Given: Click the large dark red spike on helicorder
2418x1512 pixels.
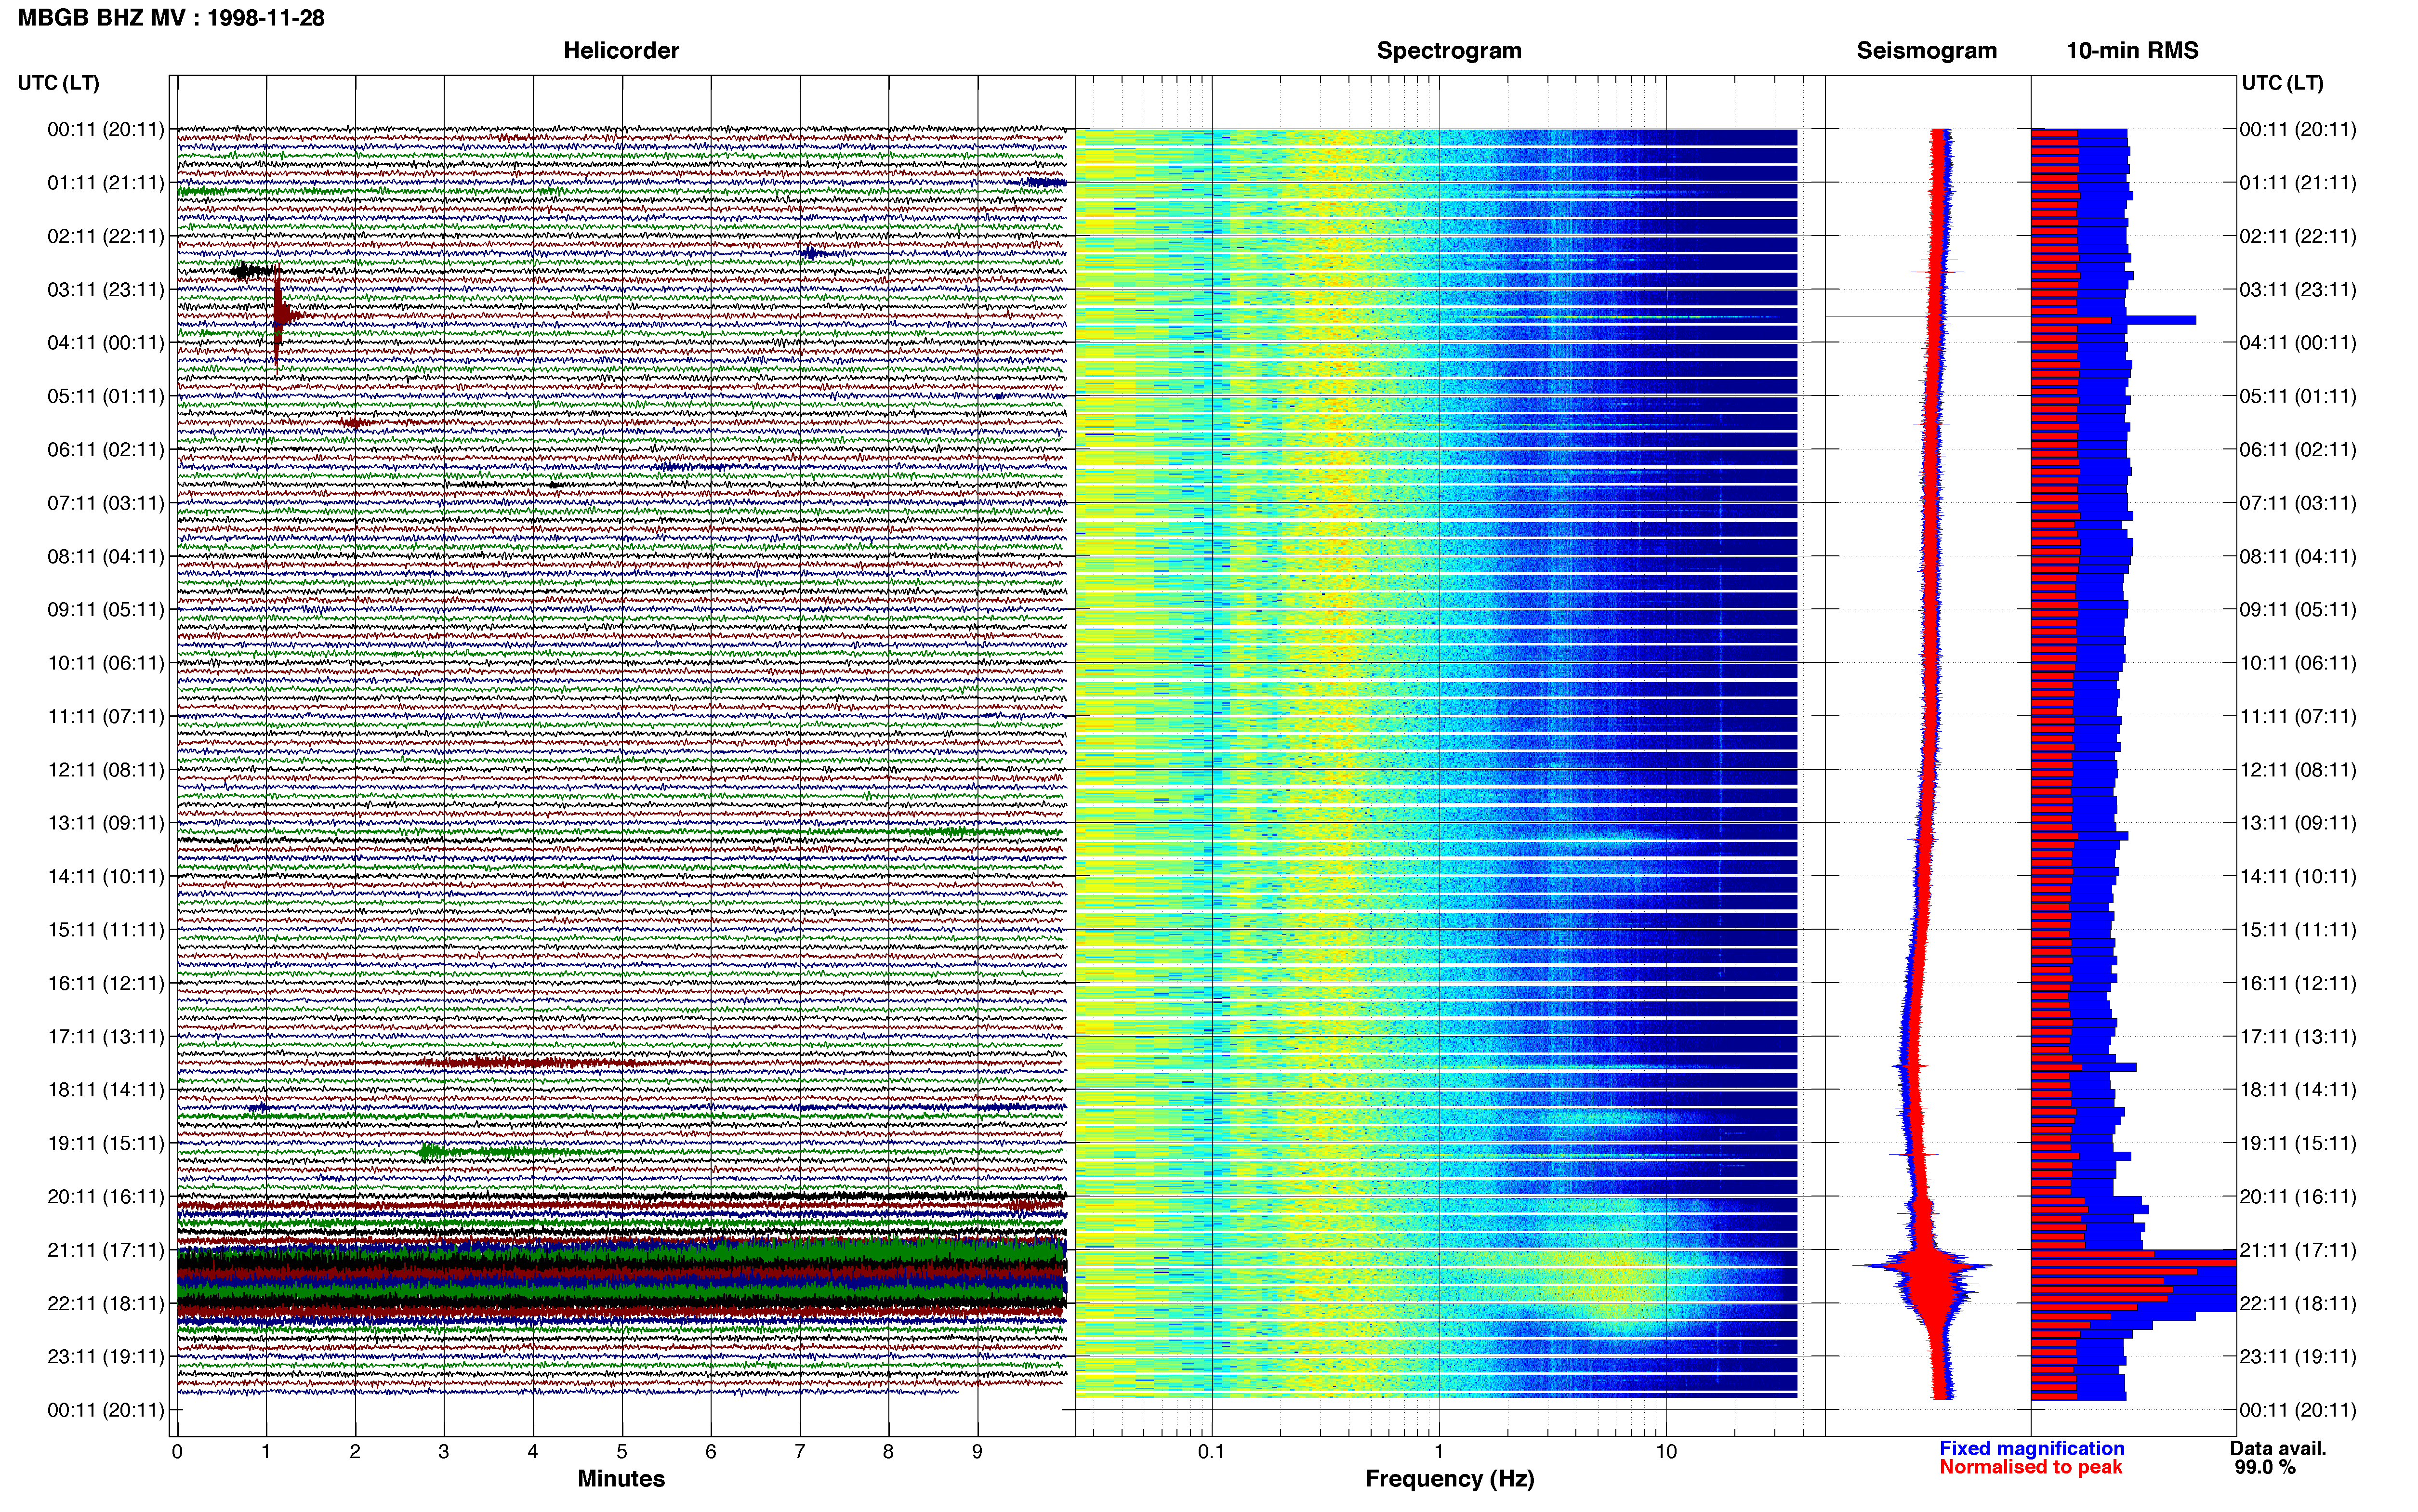Looking at the screenshot, I should [x=279, y=317].
